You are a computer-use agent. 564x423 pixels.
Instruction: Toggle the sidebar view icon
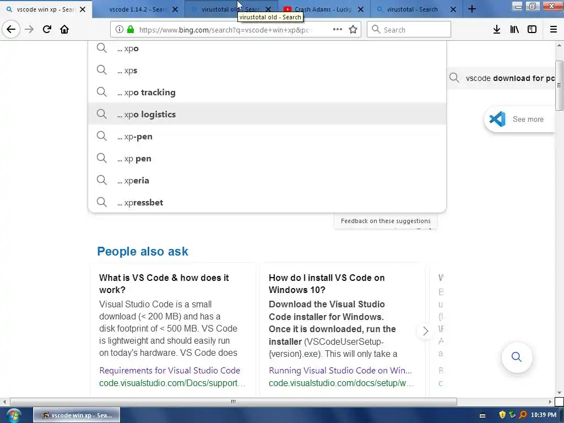pos(532,30)
